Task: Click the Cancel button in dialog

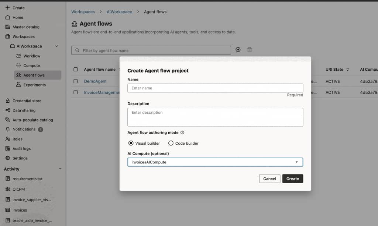Action: coord(269,179)
